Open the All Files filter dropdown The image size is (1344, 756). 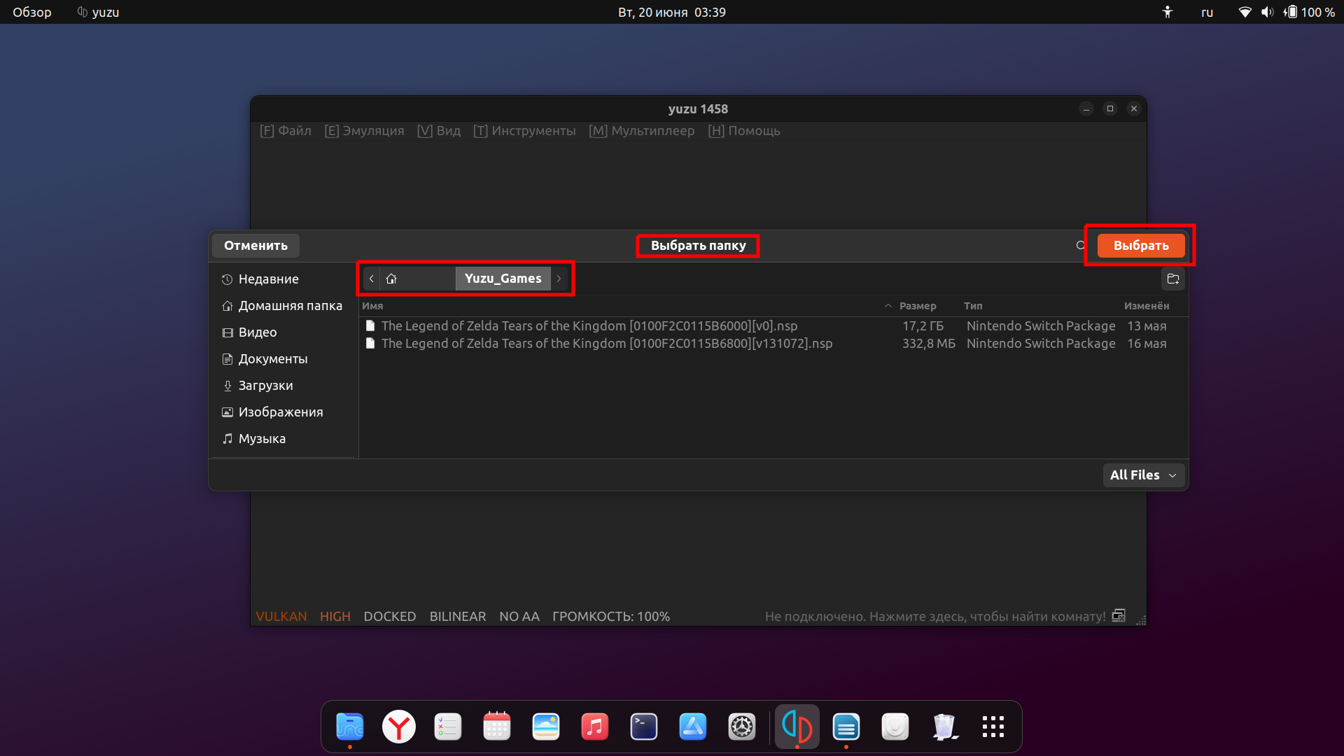pyautogui.click(x=1143, y=475)
